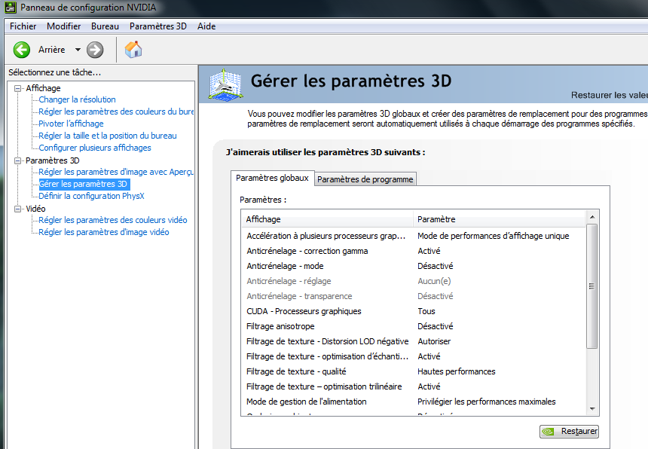Select Mode de gestion de l'alimentation row
Viewport: 648px width, 449px height.
point(306,402)
